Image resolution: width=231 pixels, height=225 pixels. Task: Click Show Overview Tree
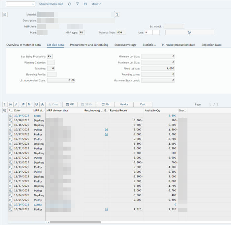pyautogui.click(x=51, y=4)
